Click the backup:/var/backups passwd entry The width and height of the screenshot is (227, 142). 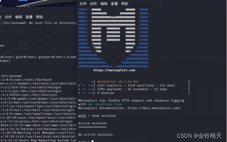38,129
